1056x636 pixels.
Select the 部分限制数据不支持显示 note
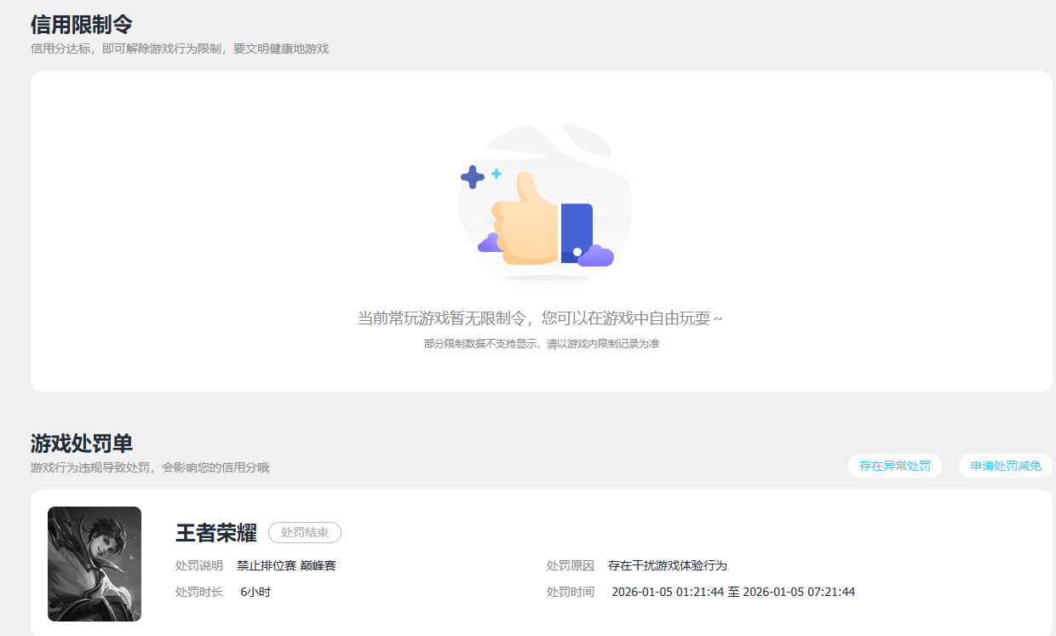coord(542,344)
